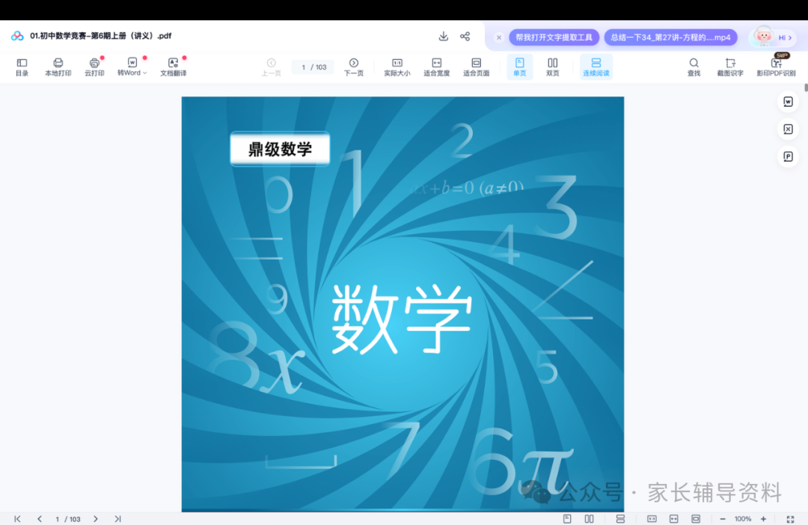
Task: Enter fullscreen with the expand icon
Action: (x=791, y=519)
